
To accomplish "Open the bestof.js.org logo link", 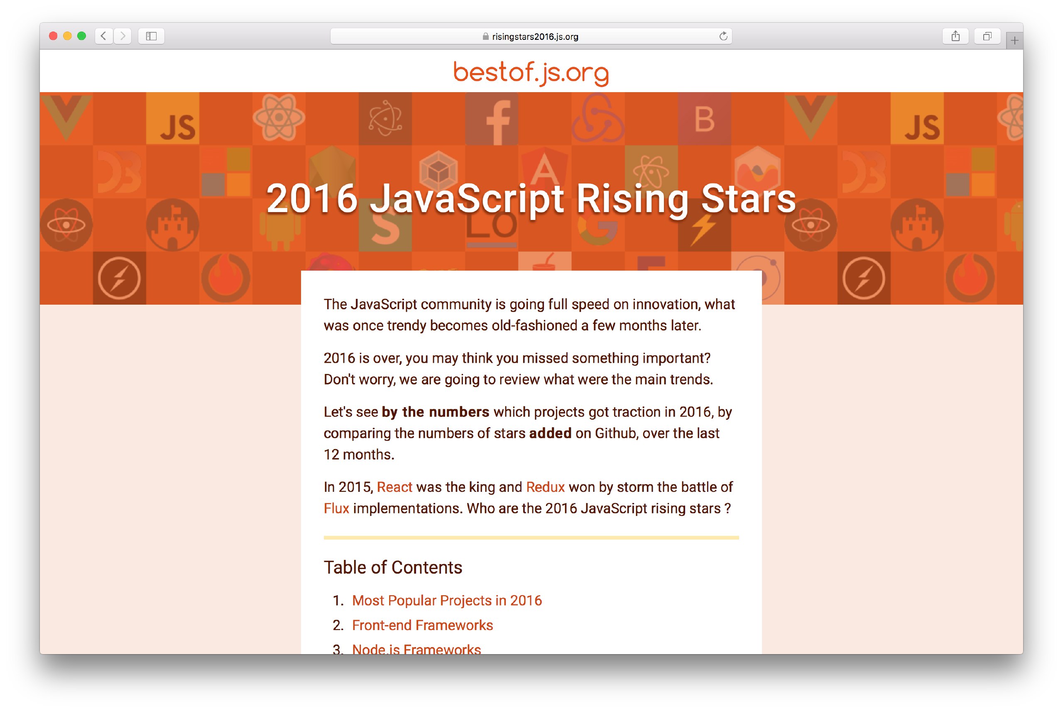I will point(531,73).
